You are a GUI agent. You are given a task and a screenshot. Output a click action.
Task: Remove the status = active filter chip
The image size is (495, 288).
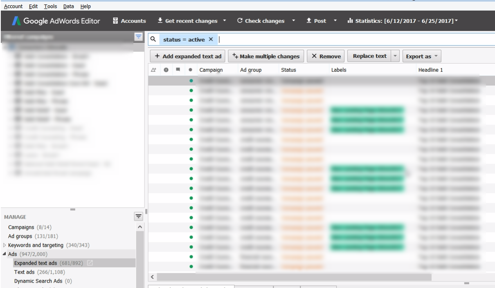tap(211, 40)
